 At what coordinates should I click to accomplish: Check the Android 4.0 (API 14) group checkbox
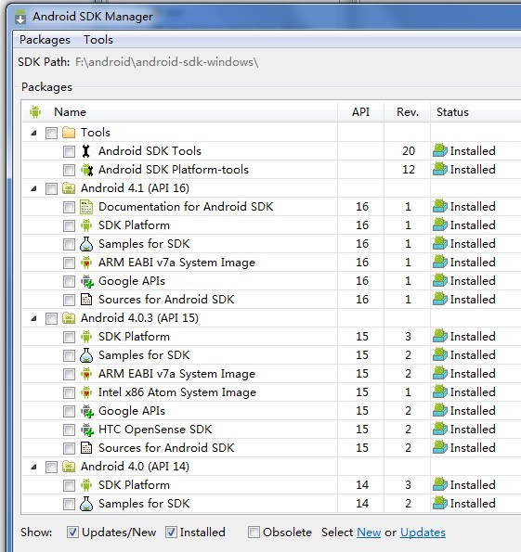(51, 468)
